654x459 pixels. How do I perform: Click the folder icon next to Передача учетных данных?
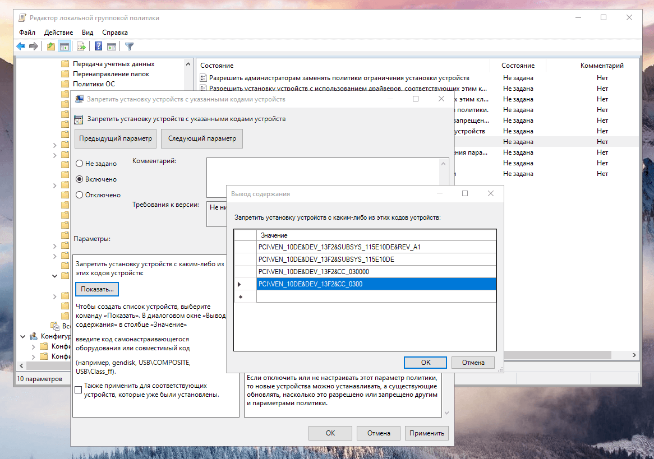pos(65,64)
